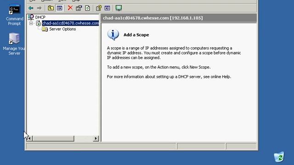Click the greyed Forward arrow icon

(x=40, y=8)
